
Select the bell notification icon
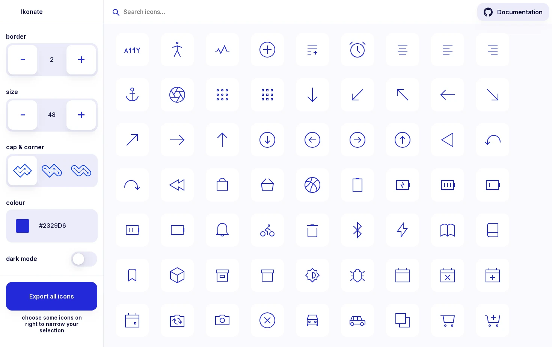point(222,230)
